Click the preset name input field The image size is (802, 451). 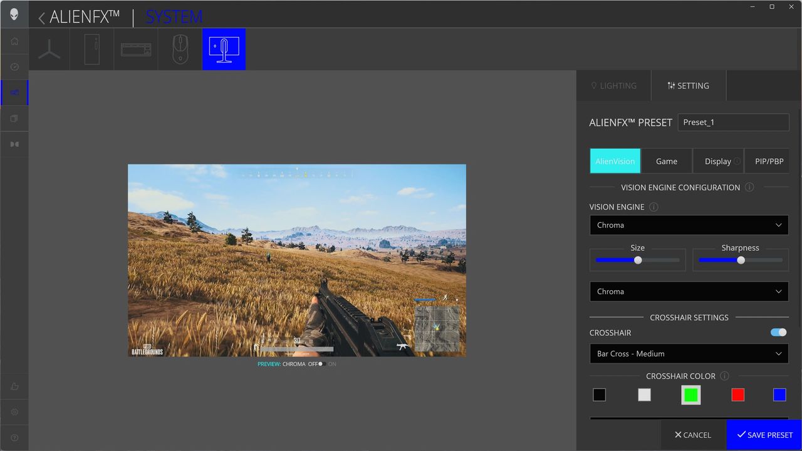pos(733,123)
